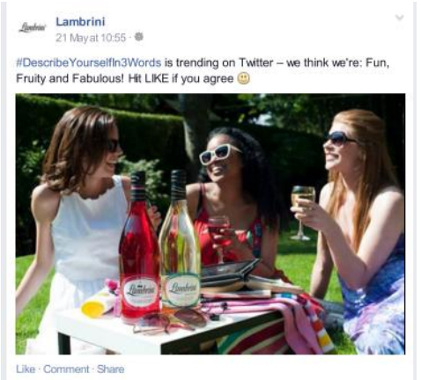
Task: Click Comment under the post
Action: (66, 369)
